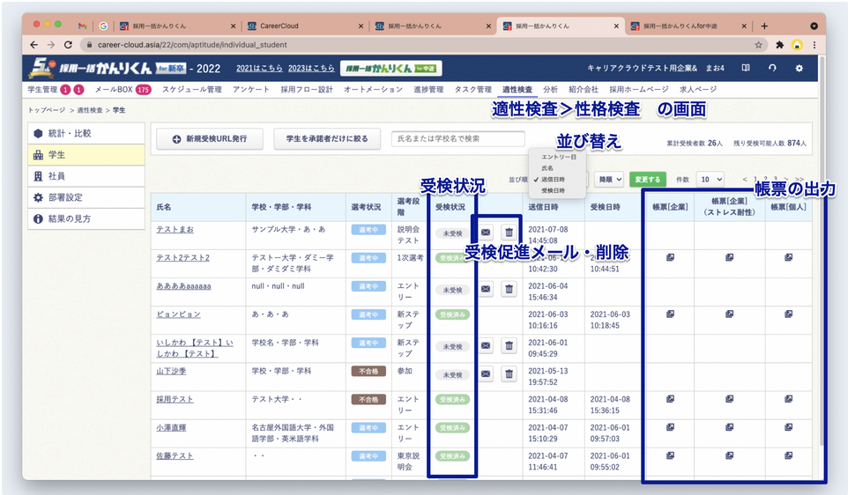The image size is (855, 495).
Task: Click the settings gear in header
Action: 799,69
